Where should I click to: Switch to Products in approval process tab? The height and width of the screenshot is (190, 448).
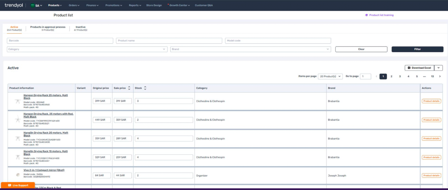coord(48,28)
